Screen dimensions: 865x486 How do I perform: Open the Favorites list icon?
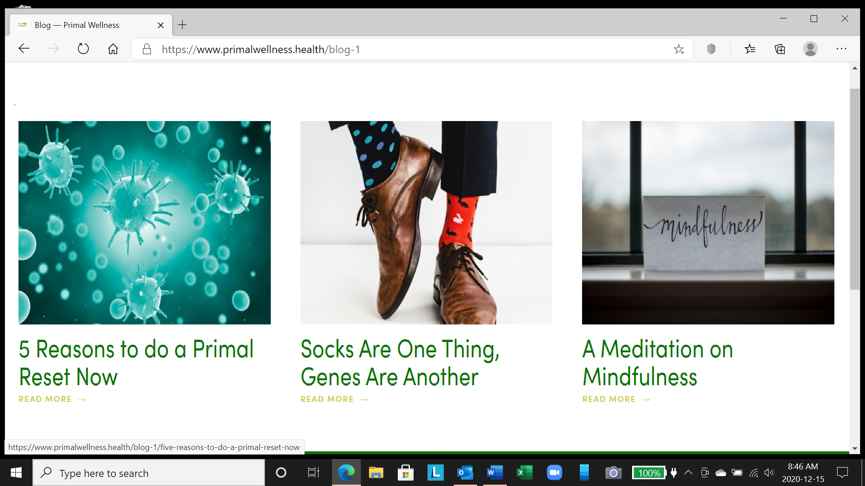(750, 49)
